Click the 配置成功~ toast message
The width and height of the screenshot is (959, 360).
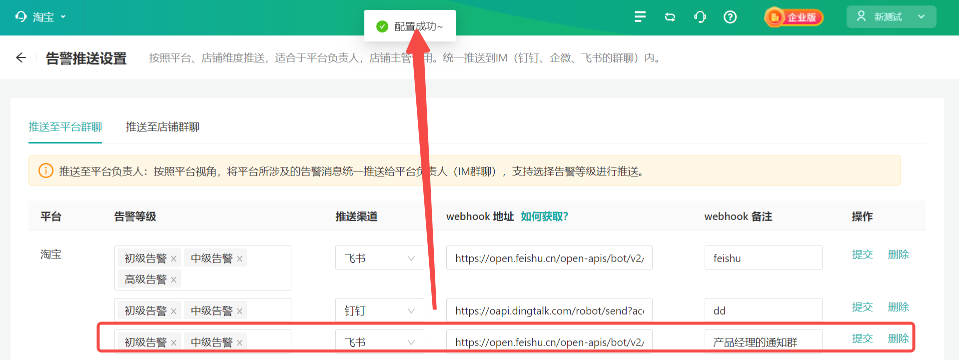410,26
